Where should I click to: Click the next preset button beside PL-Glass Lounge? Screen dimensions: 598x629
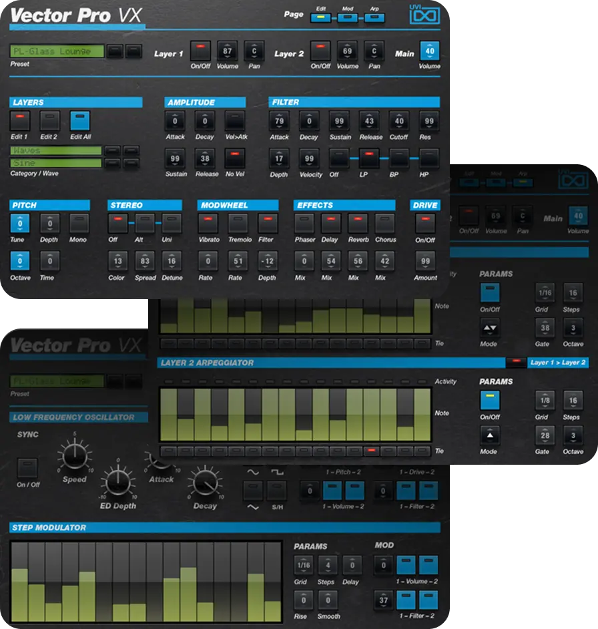(x=133, y=51)
